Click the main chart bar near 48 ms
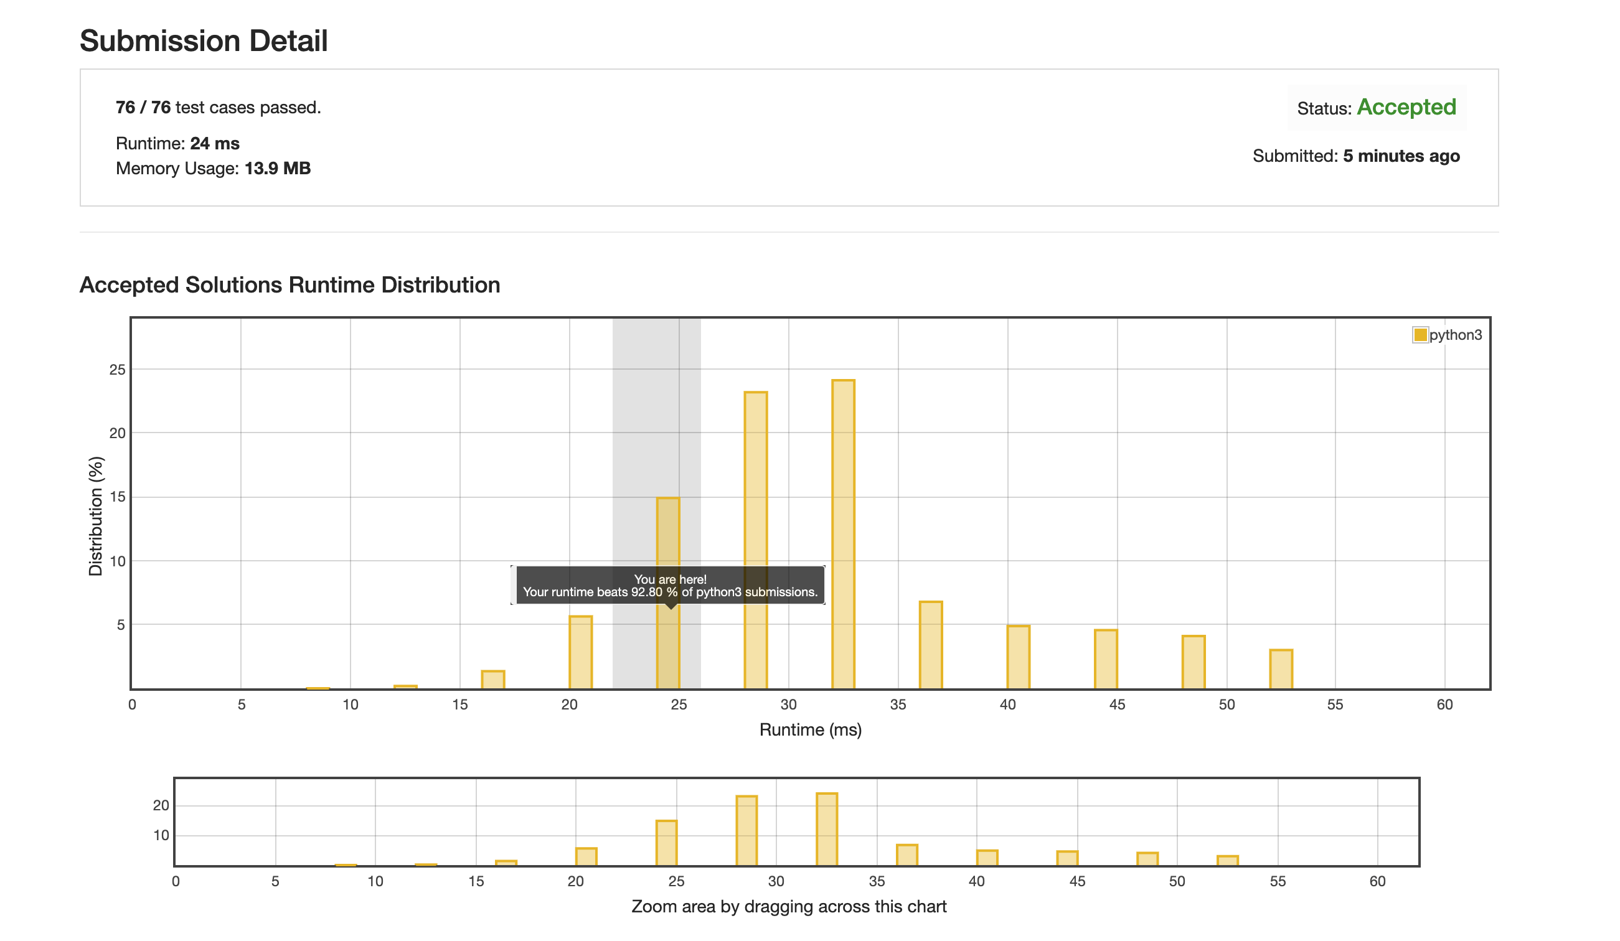The height and width of the screenshot is (941, 1620). click(x=1193, y=662)
